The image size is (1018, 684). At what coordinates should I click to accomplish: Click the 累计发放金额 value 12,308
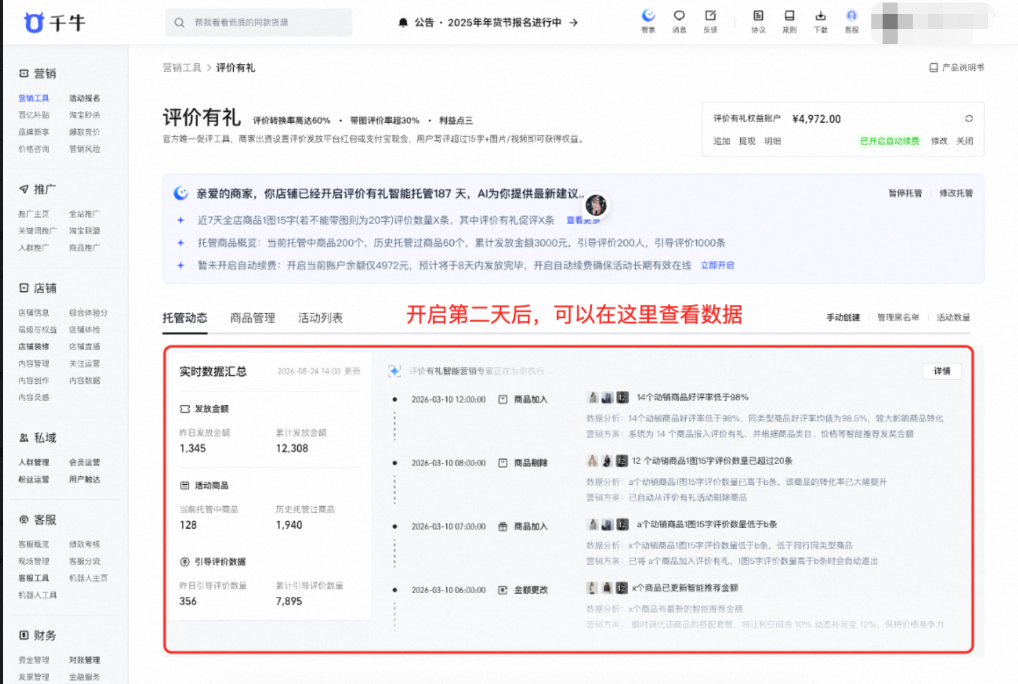(292, 448)
